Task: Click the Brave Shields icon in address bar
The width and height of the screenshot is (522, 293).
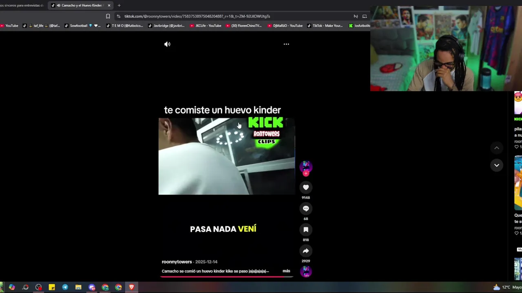Action: [356, 16]
